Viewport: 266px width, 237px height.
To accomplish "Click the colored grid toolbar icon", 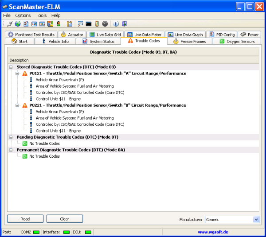I will point(34,24).
